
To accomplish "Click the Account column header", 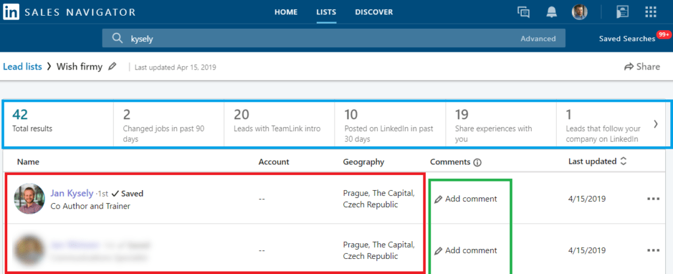I will tap(274, 162).
